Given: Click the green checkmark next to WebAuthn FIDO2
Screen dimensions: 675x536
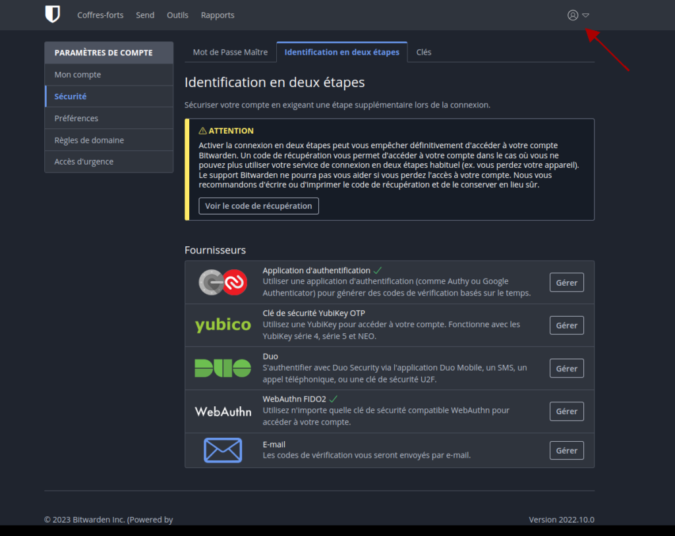Looking at the screenshot, I should point(333,399).
